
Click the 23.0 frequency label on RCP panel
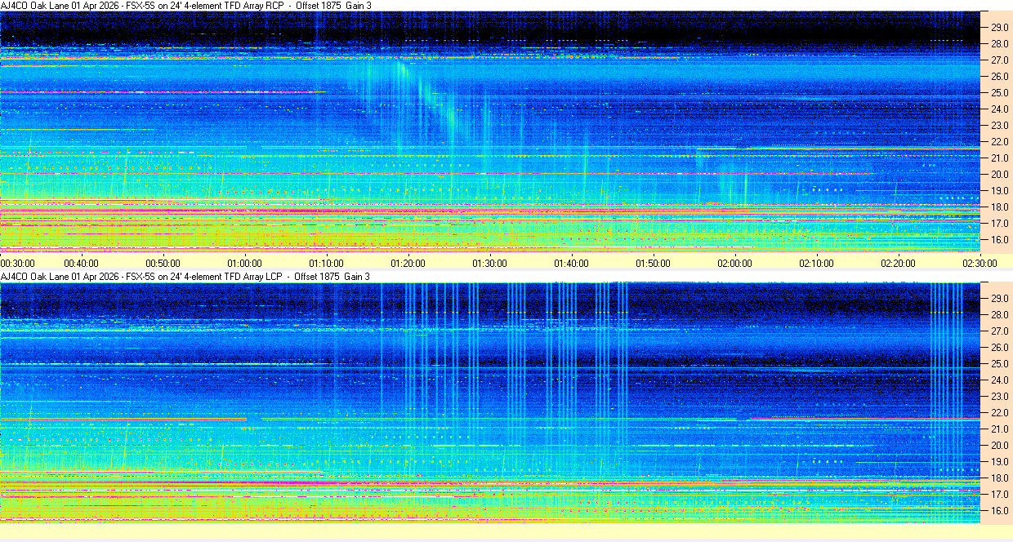(999, 125)
